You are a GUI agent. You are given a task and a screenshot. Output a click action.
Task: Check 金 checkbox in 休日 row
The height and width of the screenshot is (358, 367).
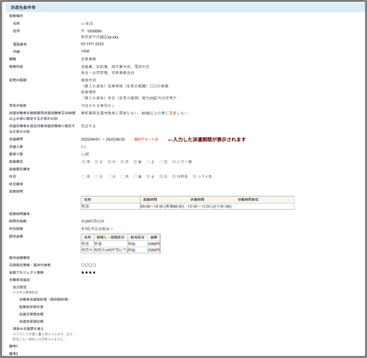135,177
